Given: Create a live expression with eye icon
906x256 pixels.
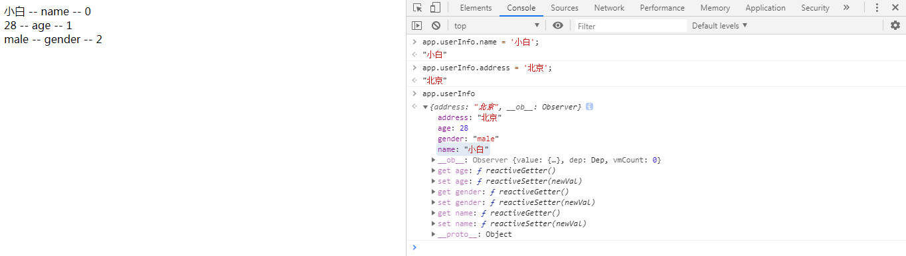Looking at the screenshot, I should pyautogui.click(x=557, y=25).
